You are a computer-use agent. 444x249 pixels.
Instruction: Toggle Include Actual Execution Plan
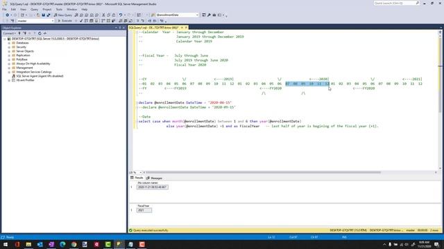[103, 21]
